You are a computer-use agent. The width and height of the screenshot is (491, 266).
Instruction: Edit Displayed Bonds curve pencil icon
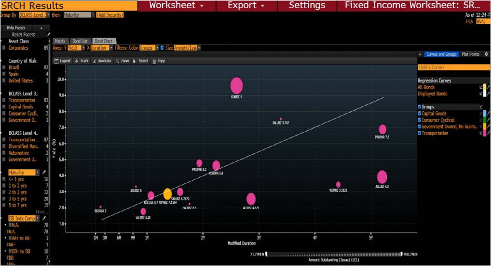click(489, 93)
